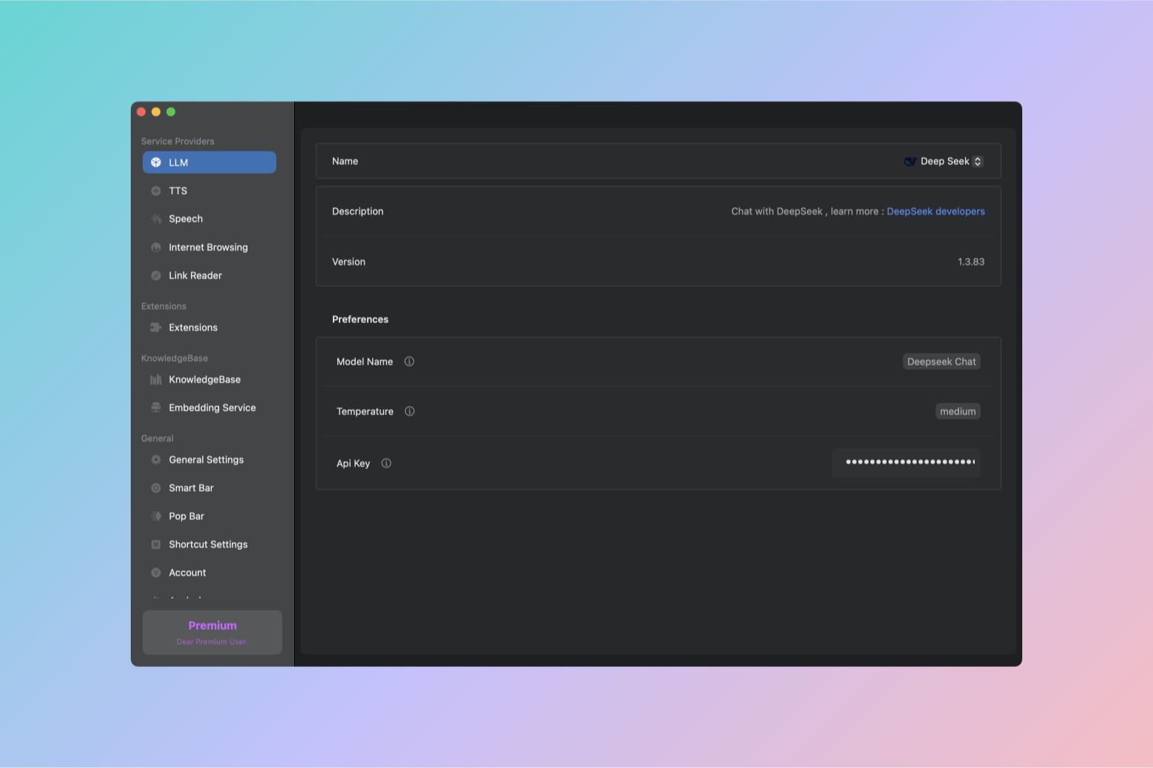The image size is (1153, 768).
Task: Click the Extensions puzzle icon
Action: pyautogui.click(x=156, y=328)
